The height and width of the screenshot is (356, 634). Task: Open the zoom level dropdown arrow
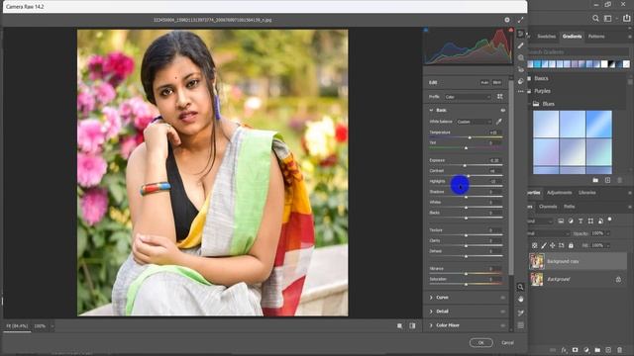[52, 326]
